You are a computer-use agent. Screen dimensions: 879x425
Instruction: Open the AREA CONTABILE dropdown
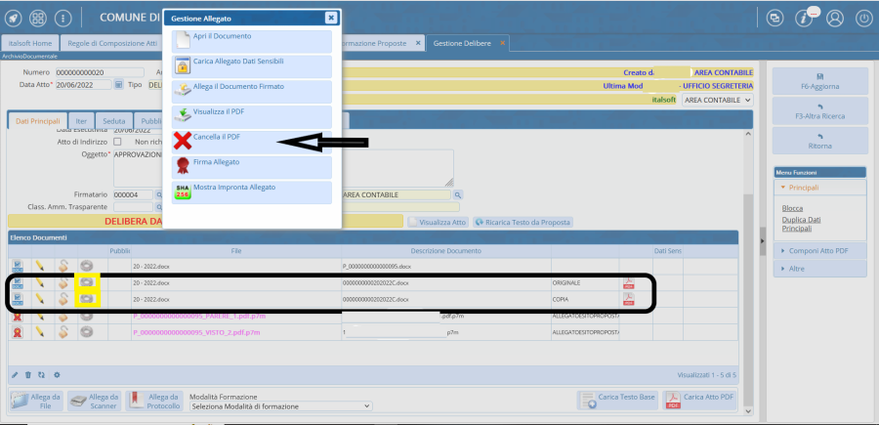[x=717, y=100]
